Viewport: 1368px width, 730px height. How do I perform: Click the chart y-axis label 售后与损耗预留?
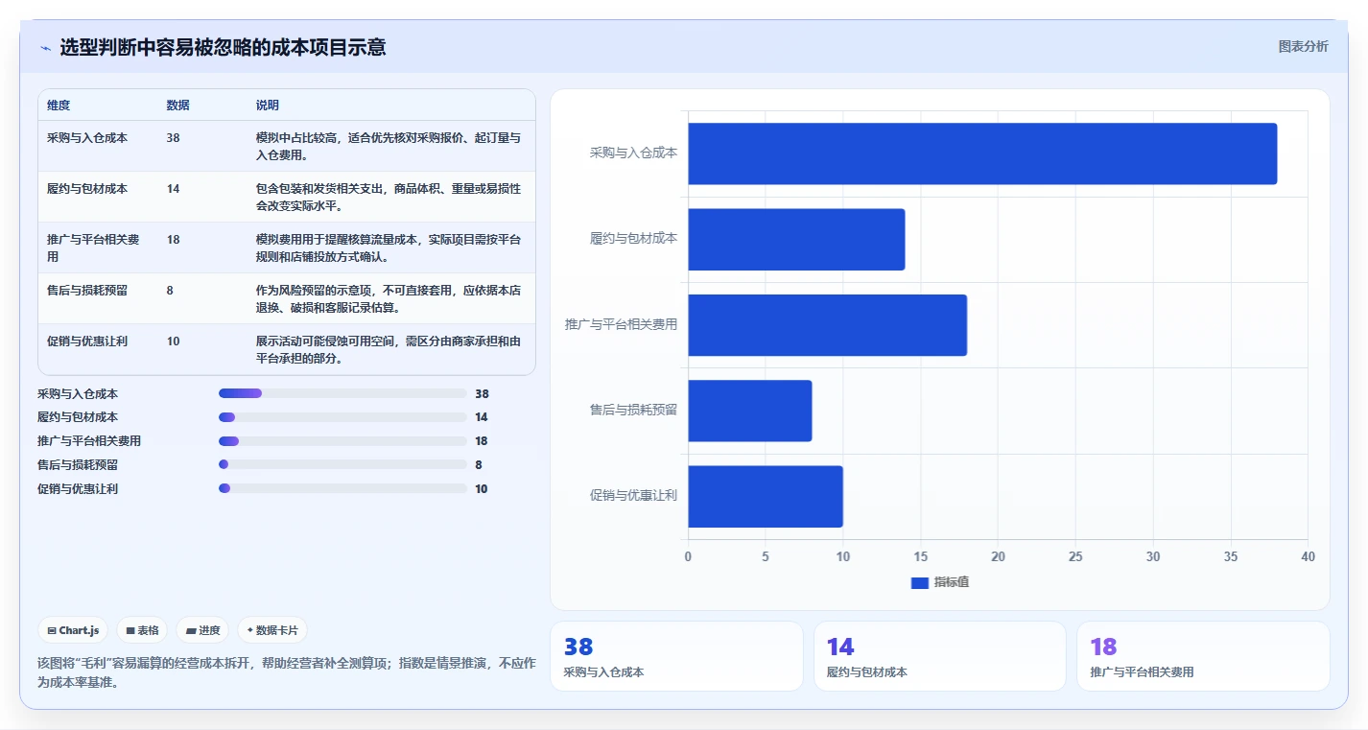[633, 410]
